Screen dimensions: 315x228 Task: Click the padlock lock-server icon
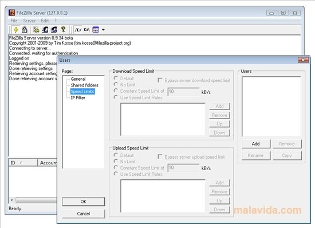click(x=25, y=30)
